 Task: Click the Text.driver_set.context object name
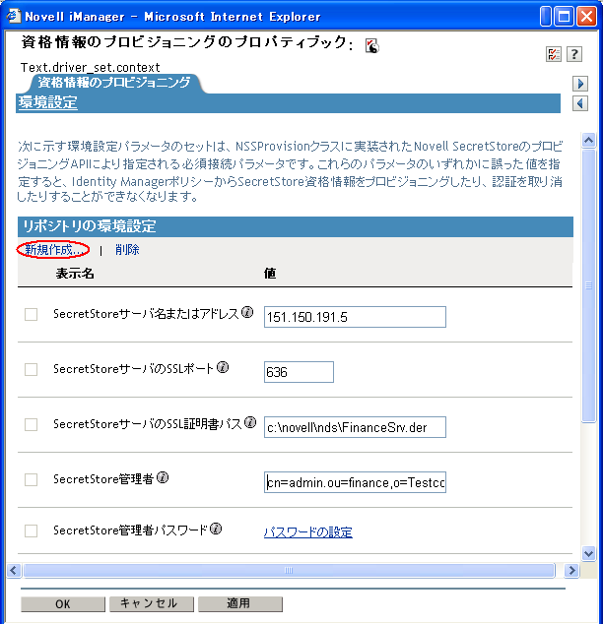click(x=91, y=67)
